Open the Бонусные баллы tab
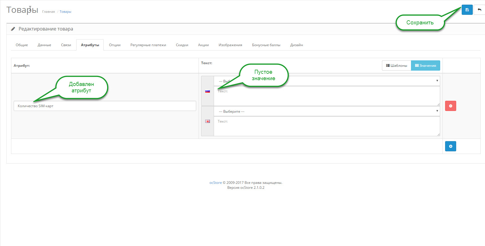This screenshot has width=485, height=246. click(266, 45)
